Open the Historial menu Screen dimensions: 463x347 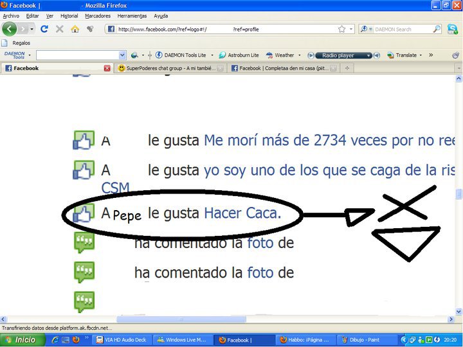[x=69, y=16]
